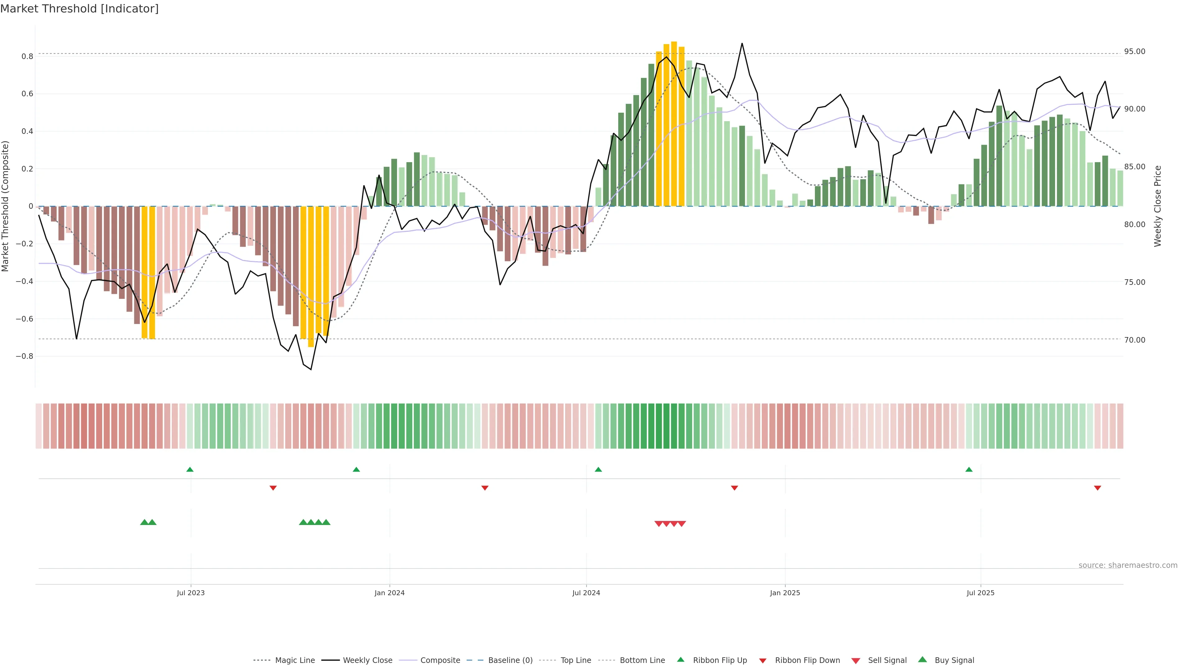Toggle Weekly Close series in legend
Screen dimensions: 1193x671
(367, 660)
